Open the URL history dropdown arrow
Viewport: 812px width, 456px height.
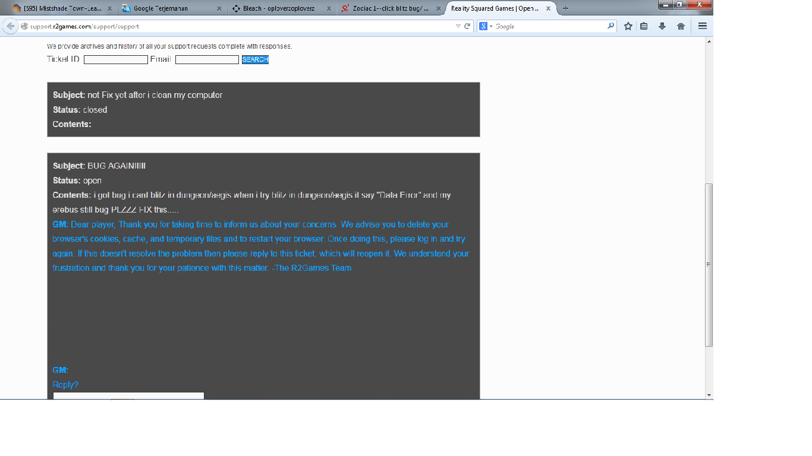458,26
